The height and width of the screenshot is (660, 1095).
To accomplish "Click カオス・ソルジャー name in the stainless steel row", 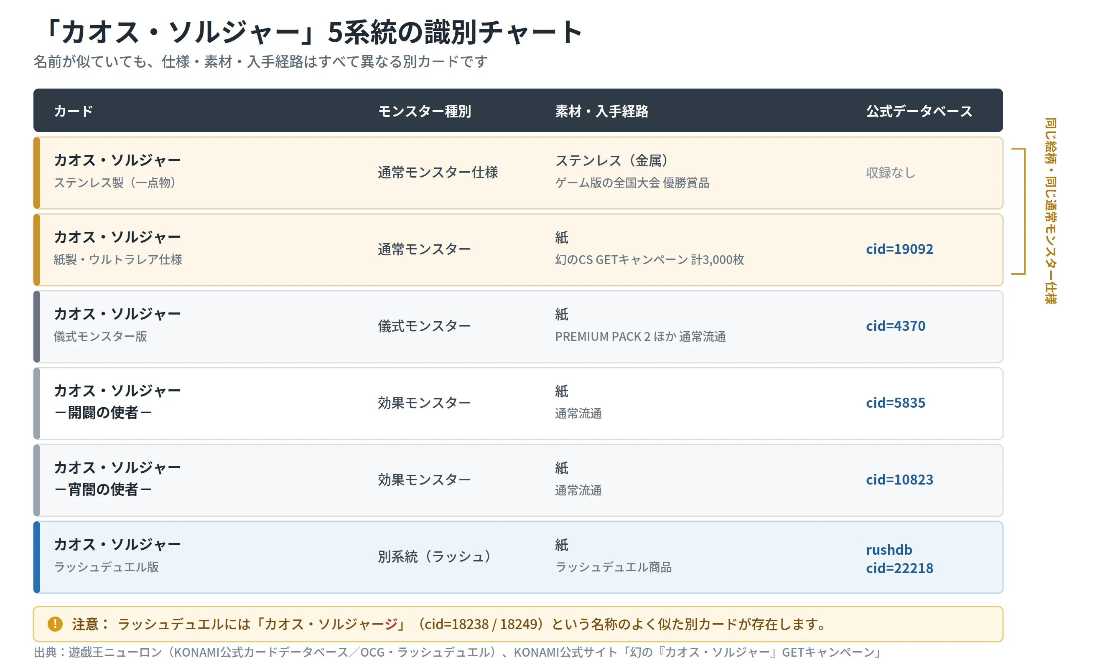I will [117, 160].
